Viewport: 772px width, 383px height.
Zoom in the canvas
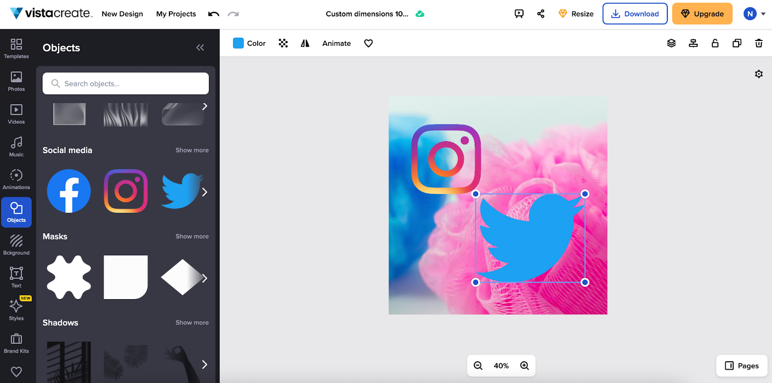coord(524,366)
